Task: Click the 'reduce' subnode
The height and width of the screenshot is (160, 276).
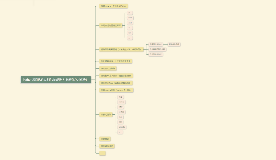Action: 121,102
